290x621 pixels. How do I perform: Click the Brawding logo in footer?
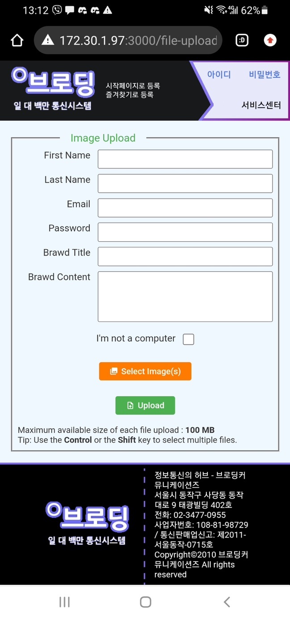(x=87, y=522)
